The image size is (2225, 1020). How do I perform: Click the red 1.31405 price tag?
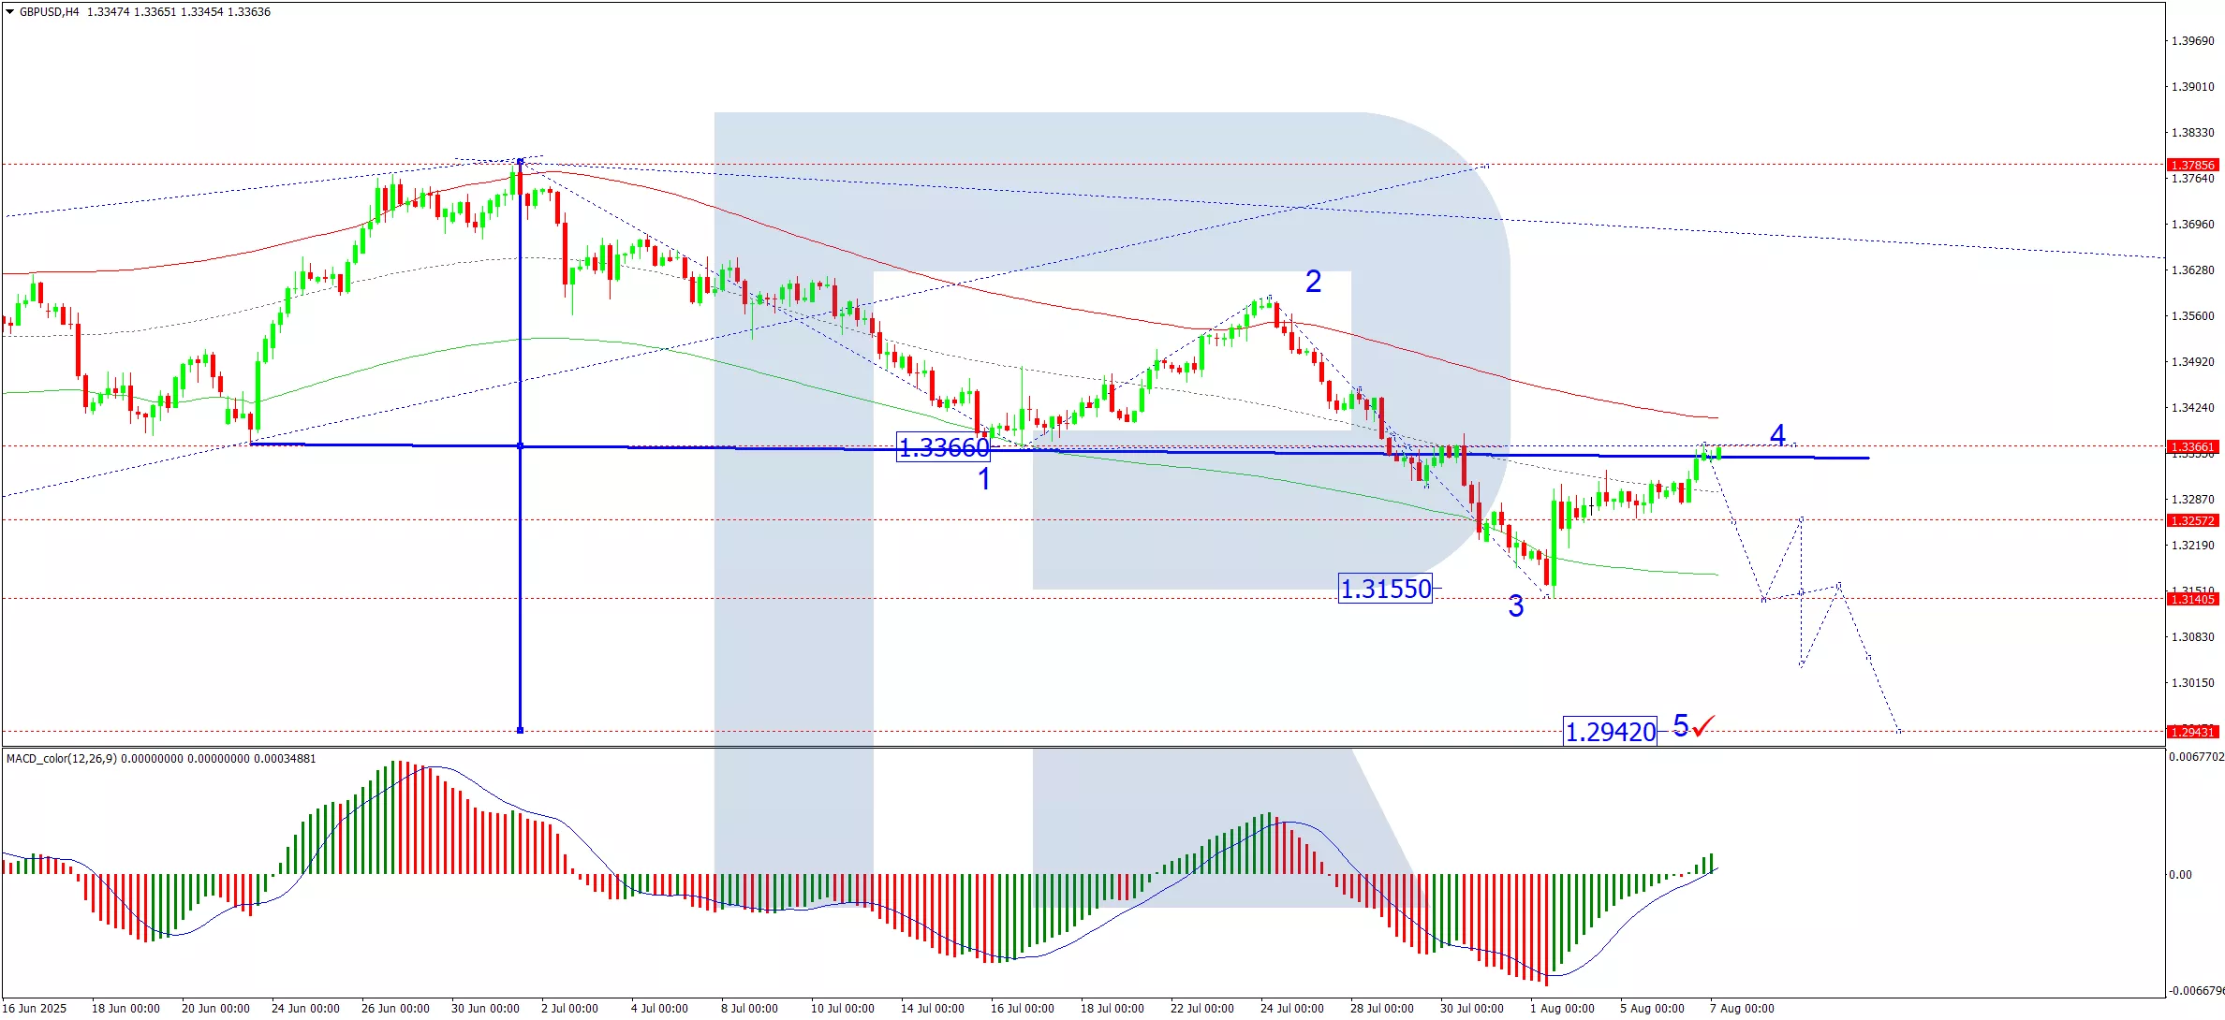[2192, 599]
